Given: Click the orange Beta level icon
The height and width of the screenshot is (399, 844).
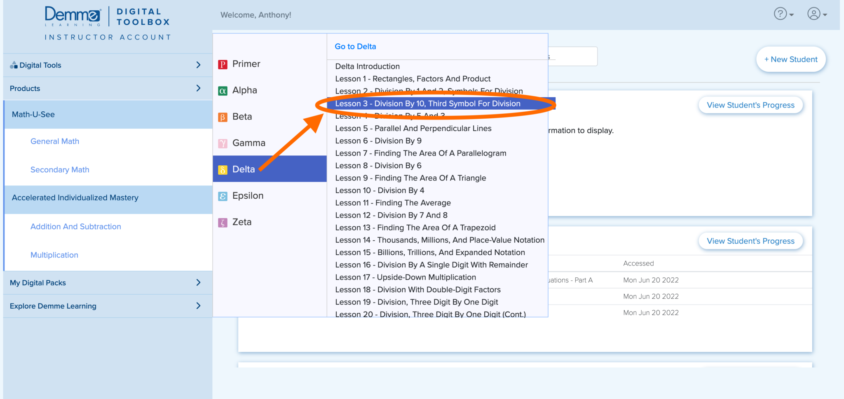Looking at the screenshot, I should (223, 117).
